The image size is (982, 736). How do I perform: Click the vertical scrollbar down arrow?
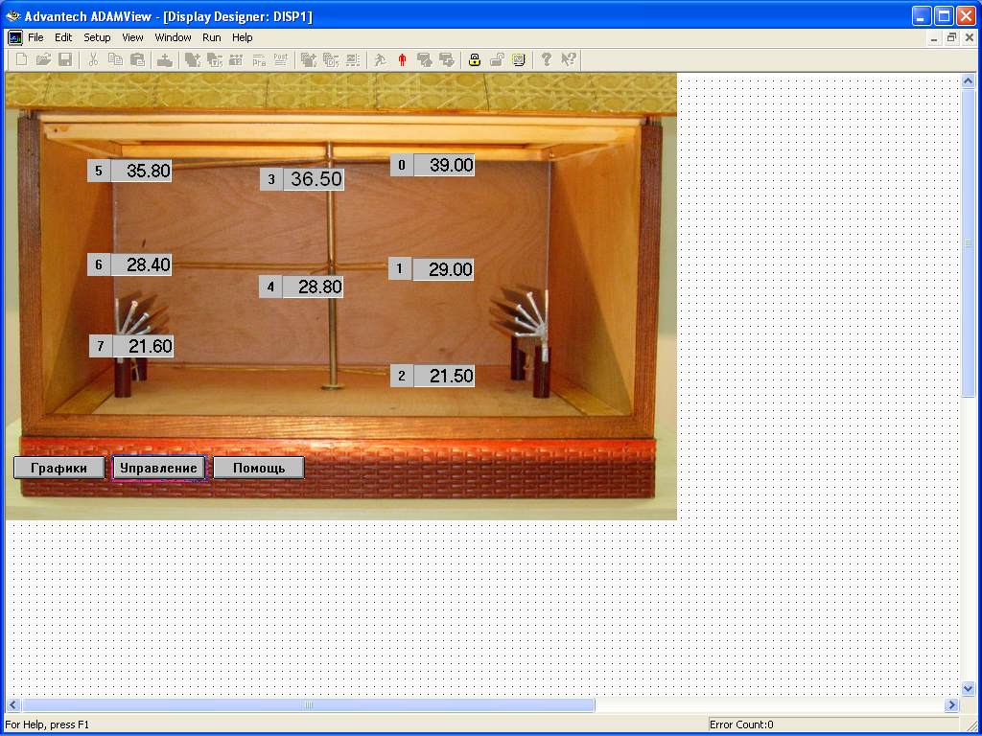pyautogui.click(x=968, y=688)
